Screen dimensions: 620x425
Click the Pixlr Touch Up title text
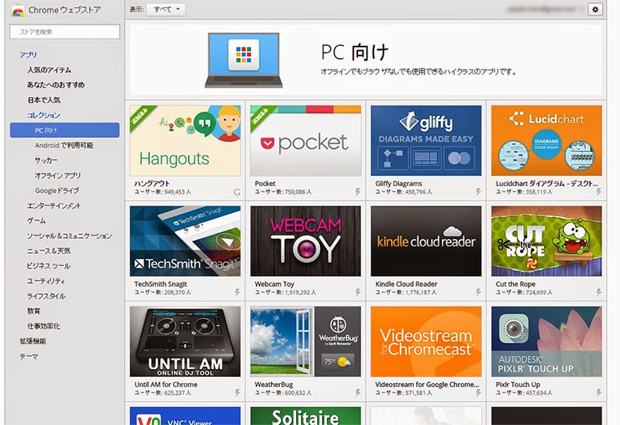[x=518, y=385]
